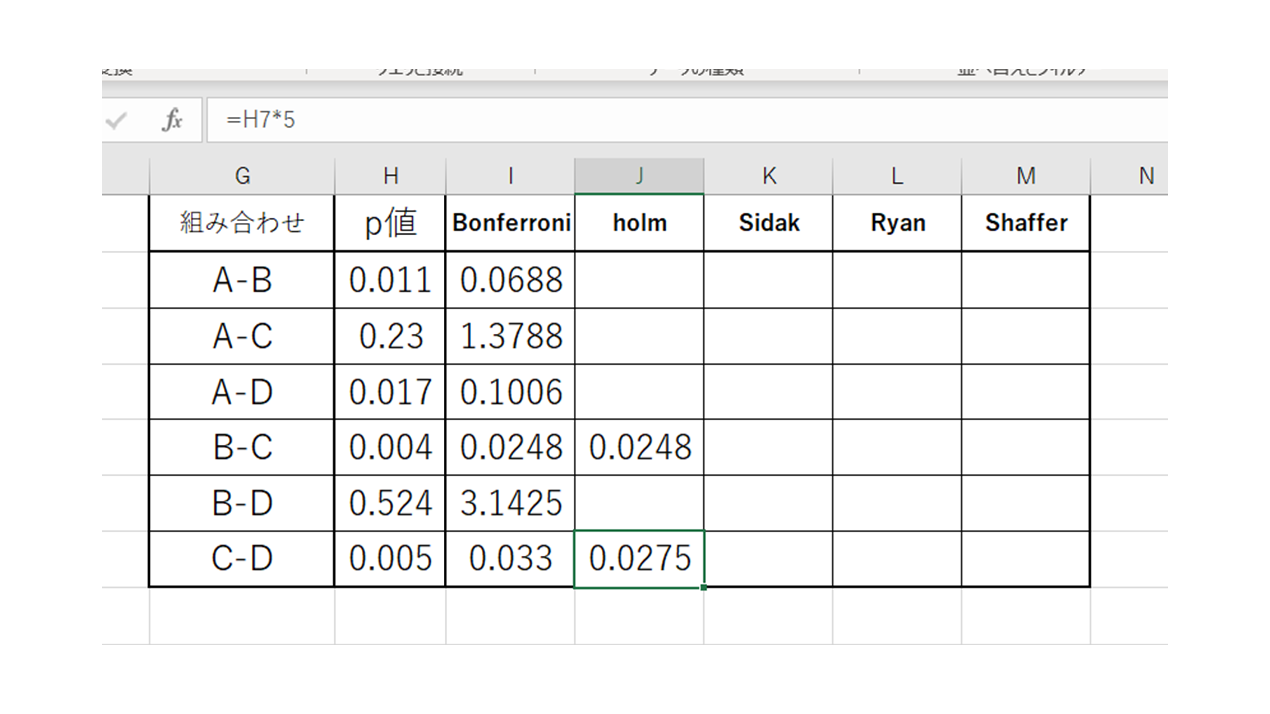1270x714 pixels.
Task: Click the holm header cell
Action: (x=639, y=223)
